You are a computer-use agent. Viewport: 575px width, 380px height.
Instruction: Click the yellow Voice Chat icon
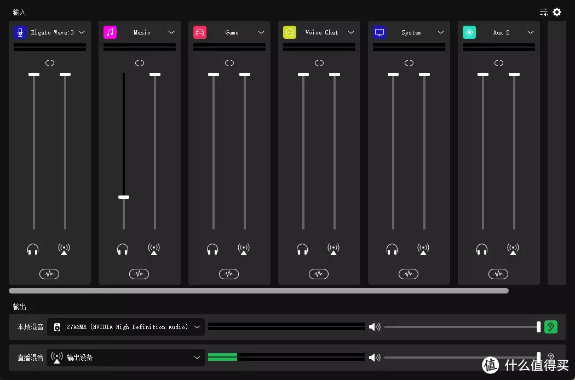[x=290, y=32]
